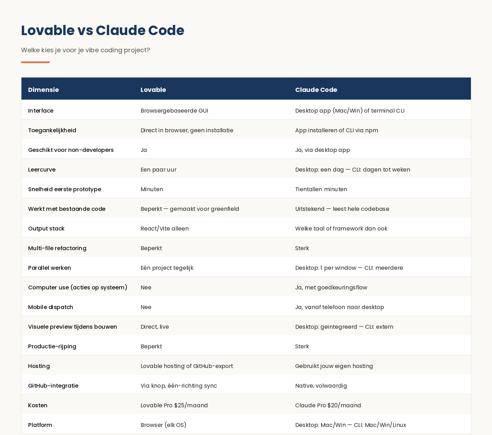Select 'Snelheid eerste prototype' row label

pos(65,189)
